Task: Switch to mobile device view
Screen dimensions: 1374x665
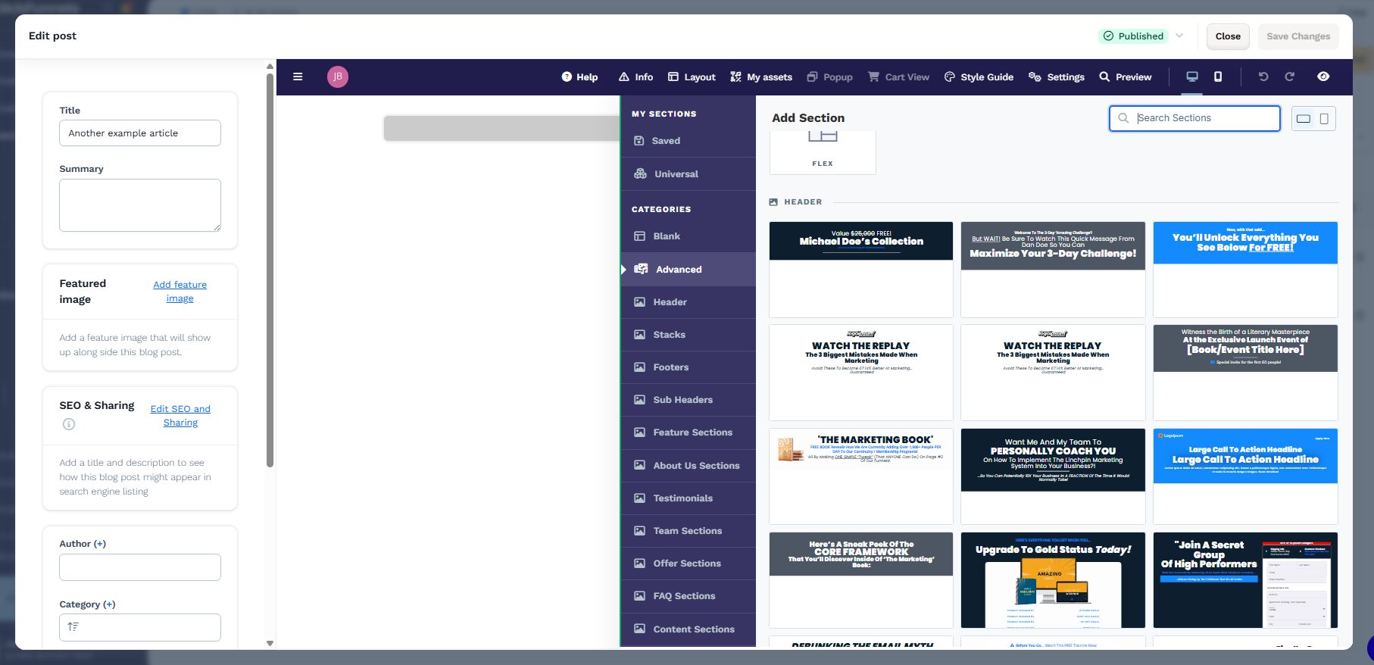Action: pyautogui.click(x=1218, y=76)
